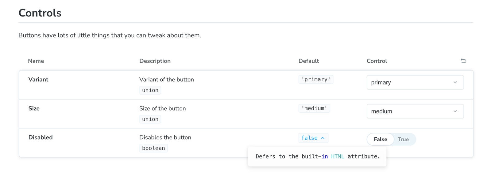Click the Disabled row label
This screenshot has height=185, width=491.
[x=40, y=137]
